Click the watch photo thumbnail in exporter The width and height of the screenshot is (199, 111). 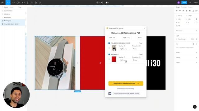114,48
